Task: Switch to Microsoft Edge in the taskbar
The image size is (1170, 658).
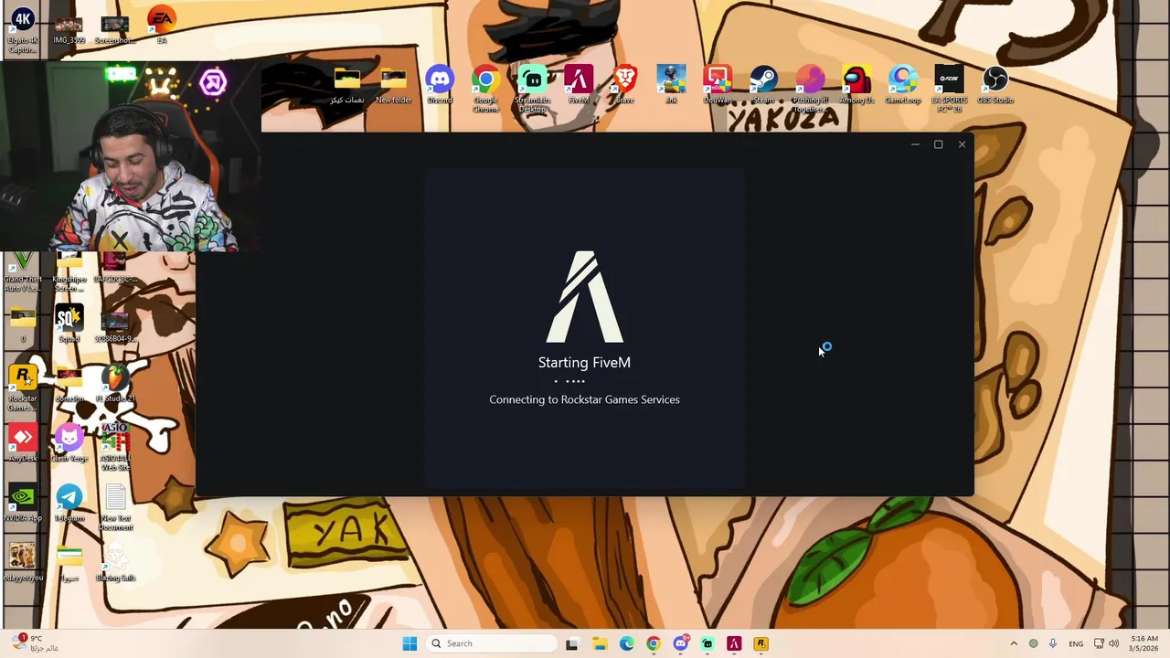Action: (626, 643)
